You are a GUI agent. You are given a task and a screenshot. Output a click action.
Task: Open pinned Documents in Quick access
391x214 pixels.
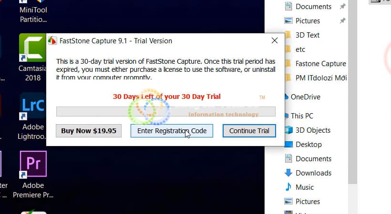pos(313,7)
